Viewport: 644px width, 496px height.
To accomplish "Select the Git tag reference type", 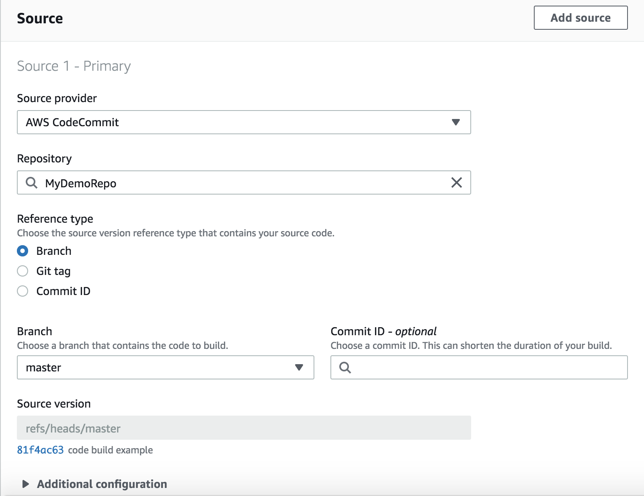I will click(x=23, y=271).
